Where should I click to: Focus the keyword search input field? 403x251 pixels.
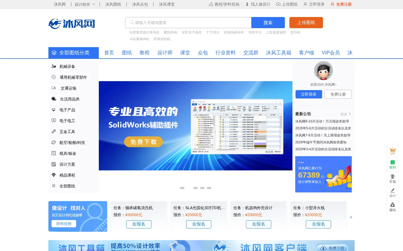[x=188, y=23]
